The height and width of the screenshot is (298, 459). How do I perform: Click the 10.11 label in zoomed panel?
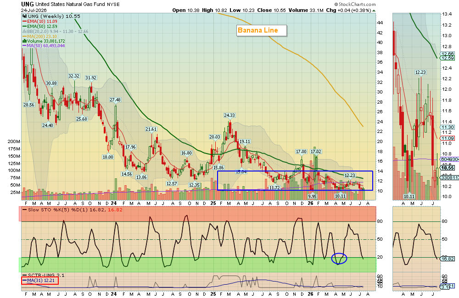pyautogui.click(x=409, y=197)
